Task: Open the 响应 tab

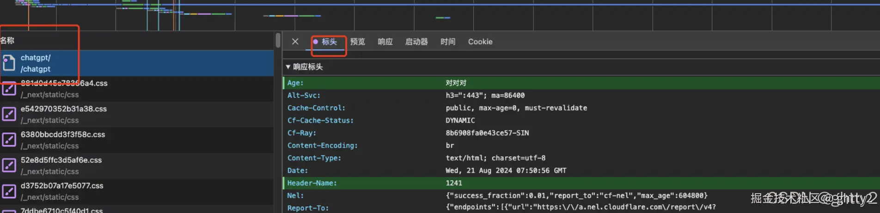Action: point(385,42)
